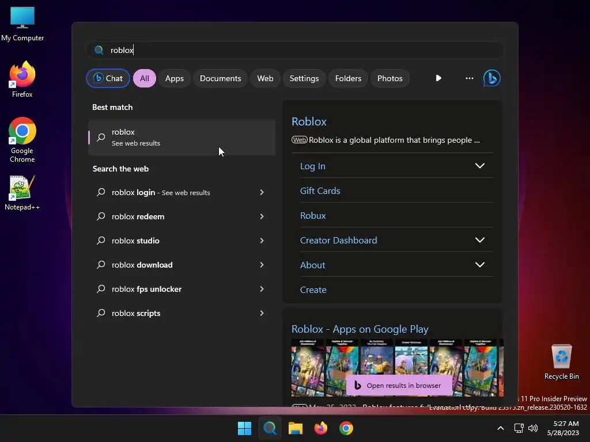This screenshot has height=442, width=590.
Task: Select the Google Chrome desktop shortcut
Action: [22, 140]
